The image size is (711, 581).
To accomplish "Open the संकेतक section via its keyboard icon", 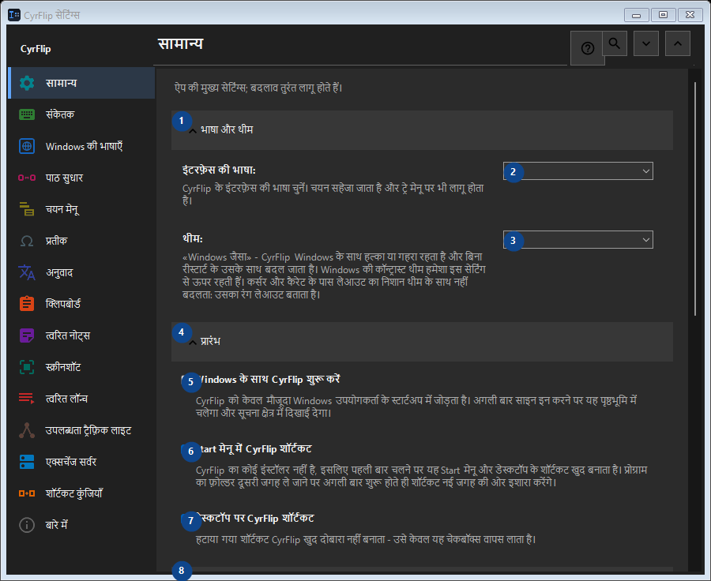I will 27,114.
